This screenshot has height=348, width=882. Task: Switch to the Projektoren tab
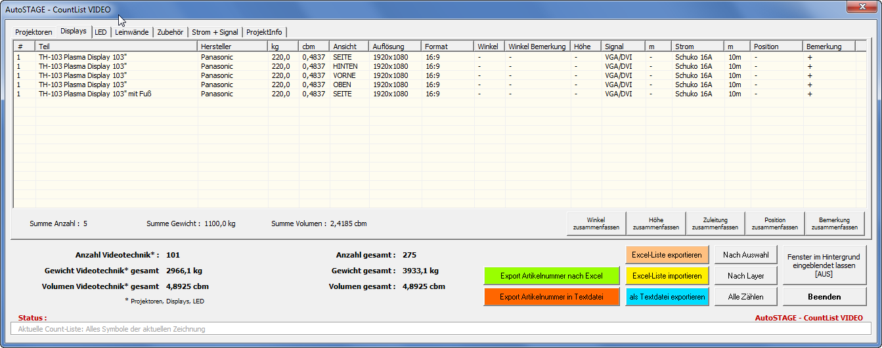point(33,32)
